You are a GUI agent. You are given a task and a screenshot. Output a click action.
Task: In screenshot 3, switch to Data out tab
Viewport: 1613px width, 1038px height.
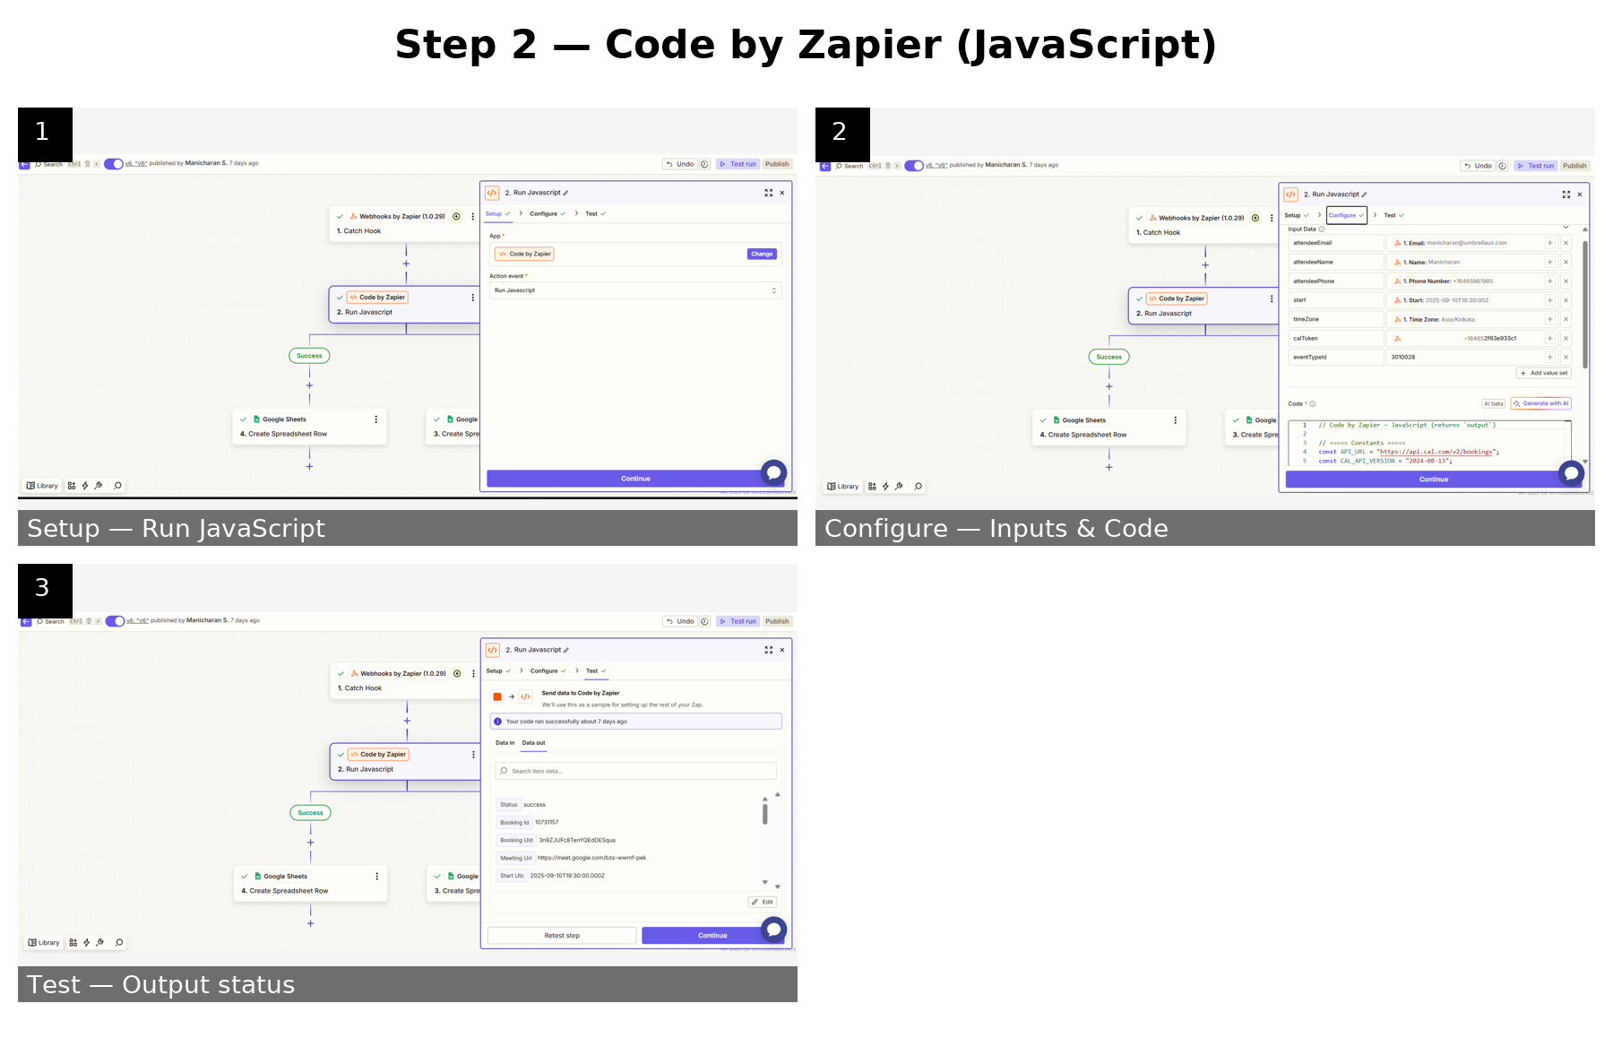[533, 743]
